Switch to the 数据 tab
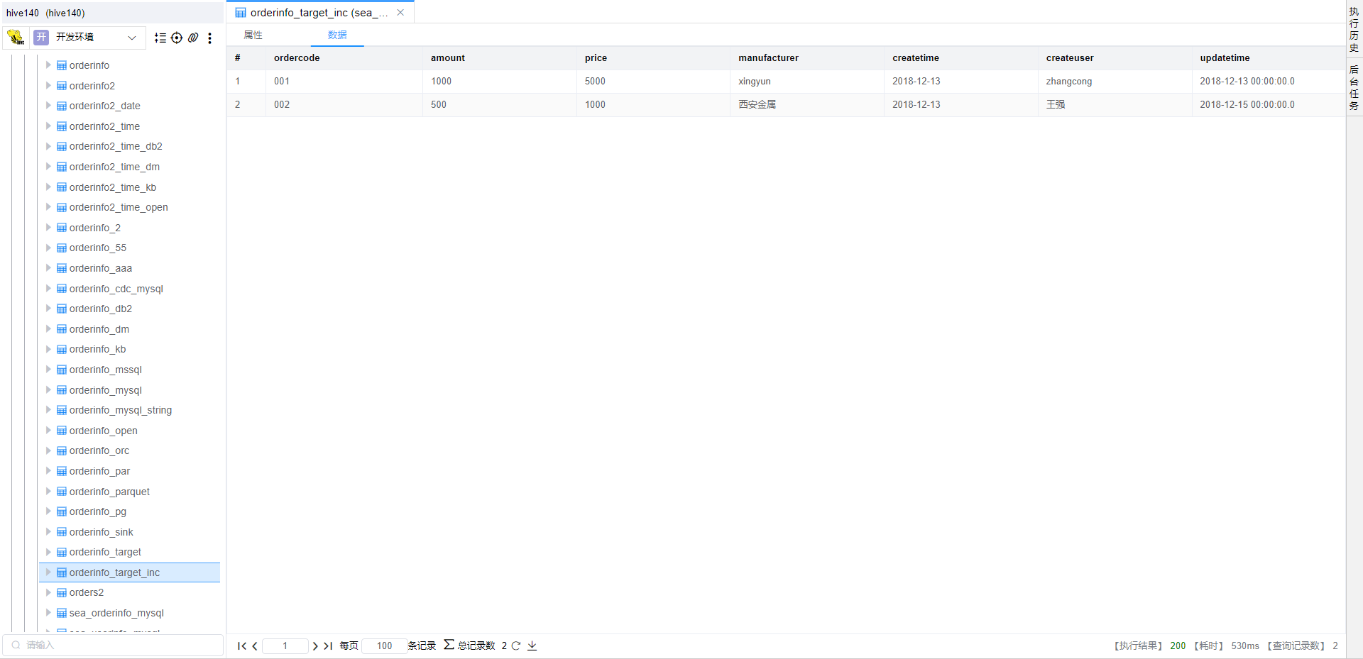This screenshot has height=659, width=1363. (337, 35)
